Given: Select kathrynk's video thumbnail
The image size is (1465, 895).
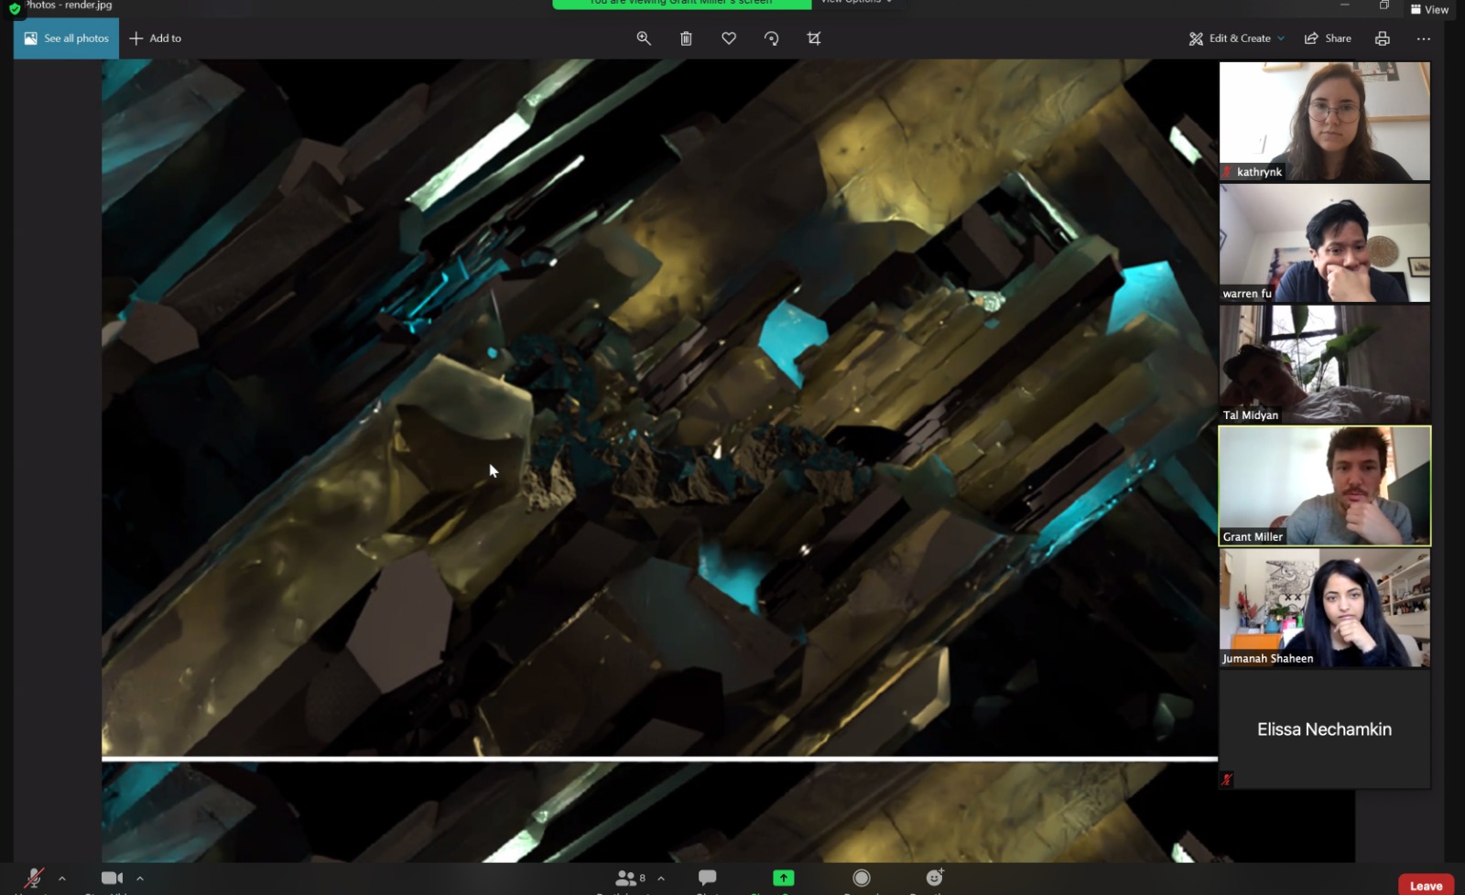Looking at the screenshot, I should pyautogui.click(x=1325, y=121).
